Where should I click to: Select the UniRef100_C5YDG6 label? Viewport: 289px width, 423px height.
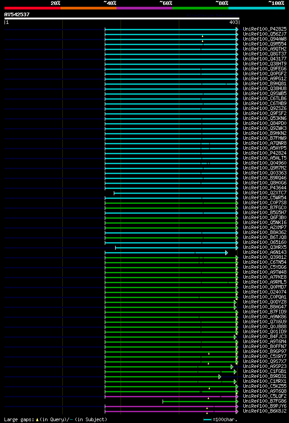pos(265,267)
